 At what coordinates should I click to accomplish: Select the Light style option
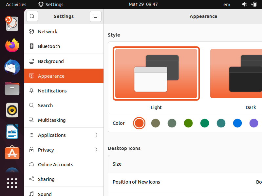pyautogui.click(x=156, y=73)
